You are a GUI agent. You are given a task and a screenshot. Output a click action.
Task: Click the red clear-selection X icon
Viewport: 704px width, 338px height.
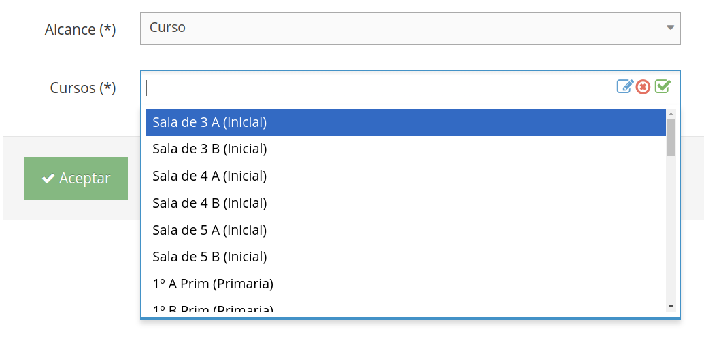[x=643, y=87]
